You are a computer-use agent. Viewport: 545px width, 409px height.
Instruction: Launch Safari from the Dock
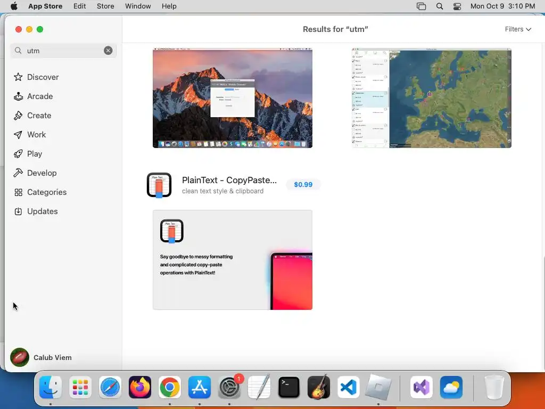coord(110,387)
